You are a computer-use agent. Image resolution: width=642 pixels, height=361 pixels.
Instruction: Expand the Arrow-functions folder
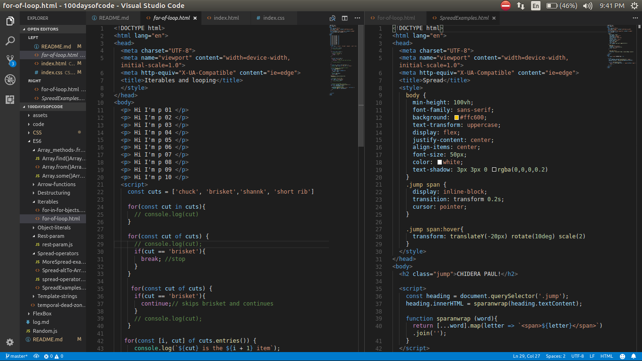coord(56,184)
